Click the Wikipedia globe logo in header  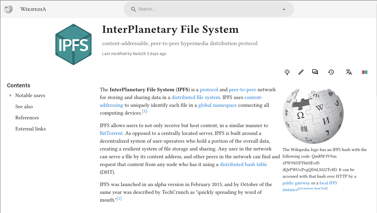(8, 9)
